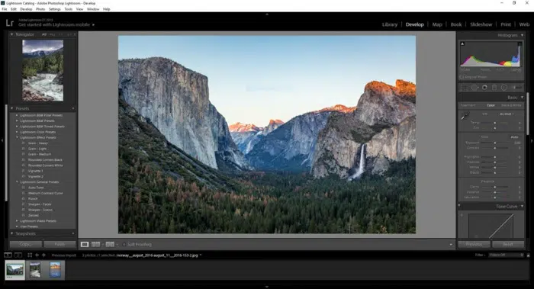The width and height of the screenshot is (534, 289).
Task: Go forward with filmstrip right arrow
Action: pos(43,255)
